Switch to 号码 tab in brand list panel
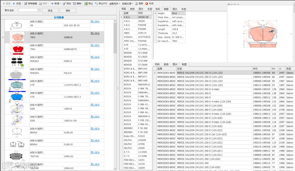 point(124,9)
